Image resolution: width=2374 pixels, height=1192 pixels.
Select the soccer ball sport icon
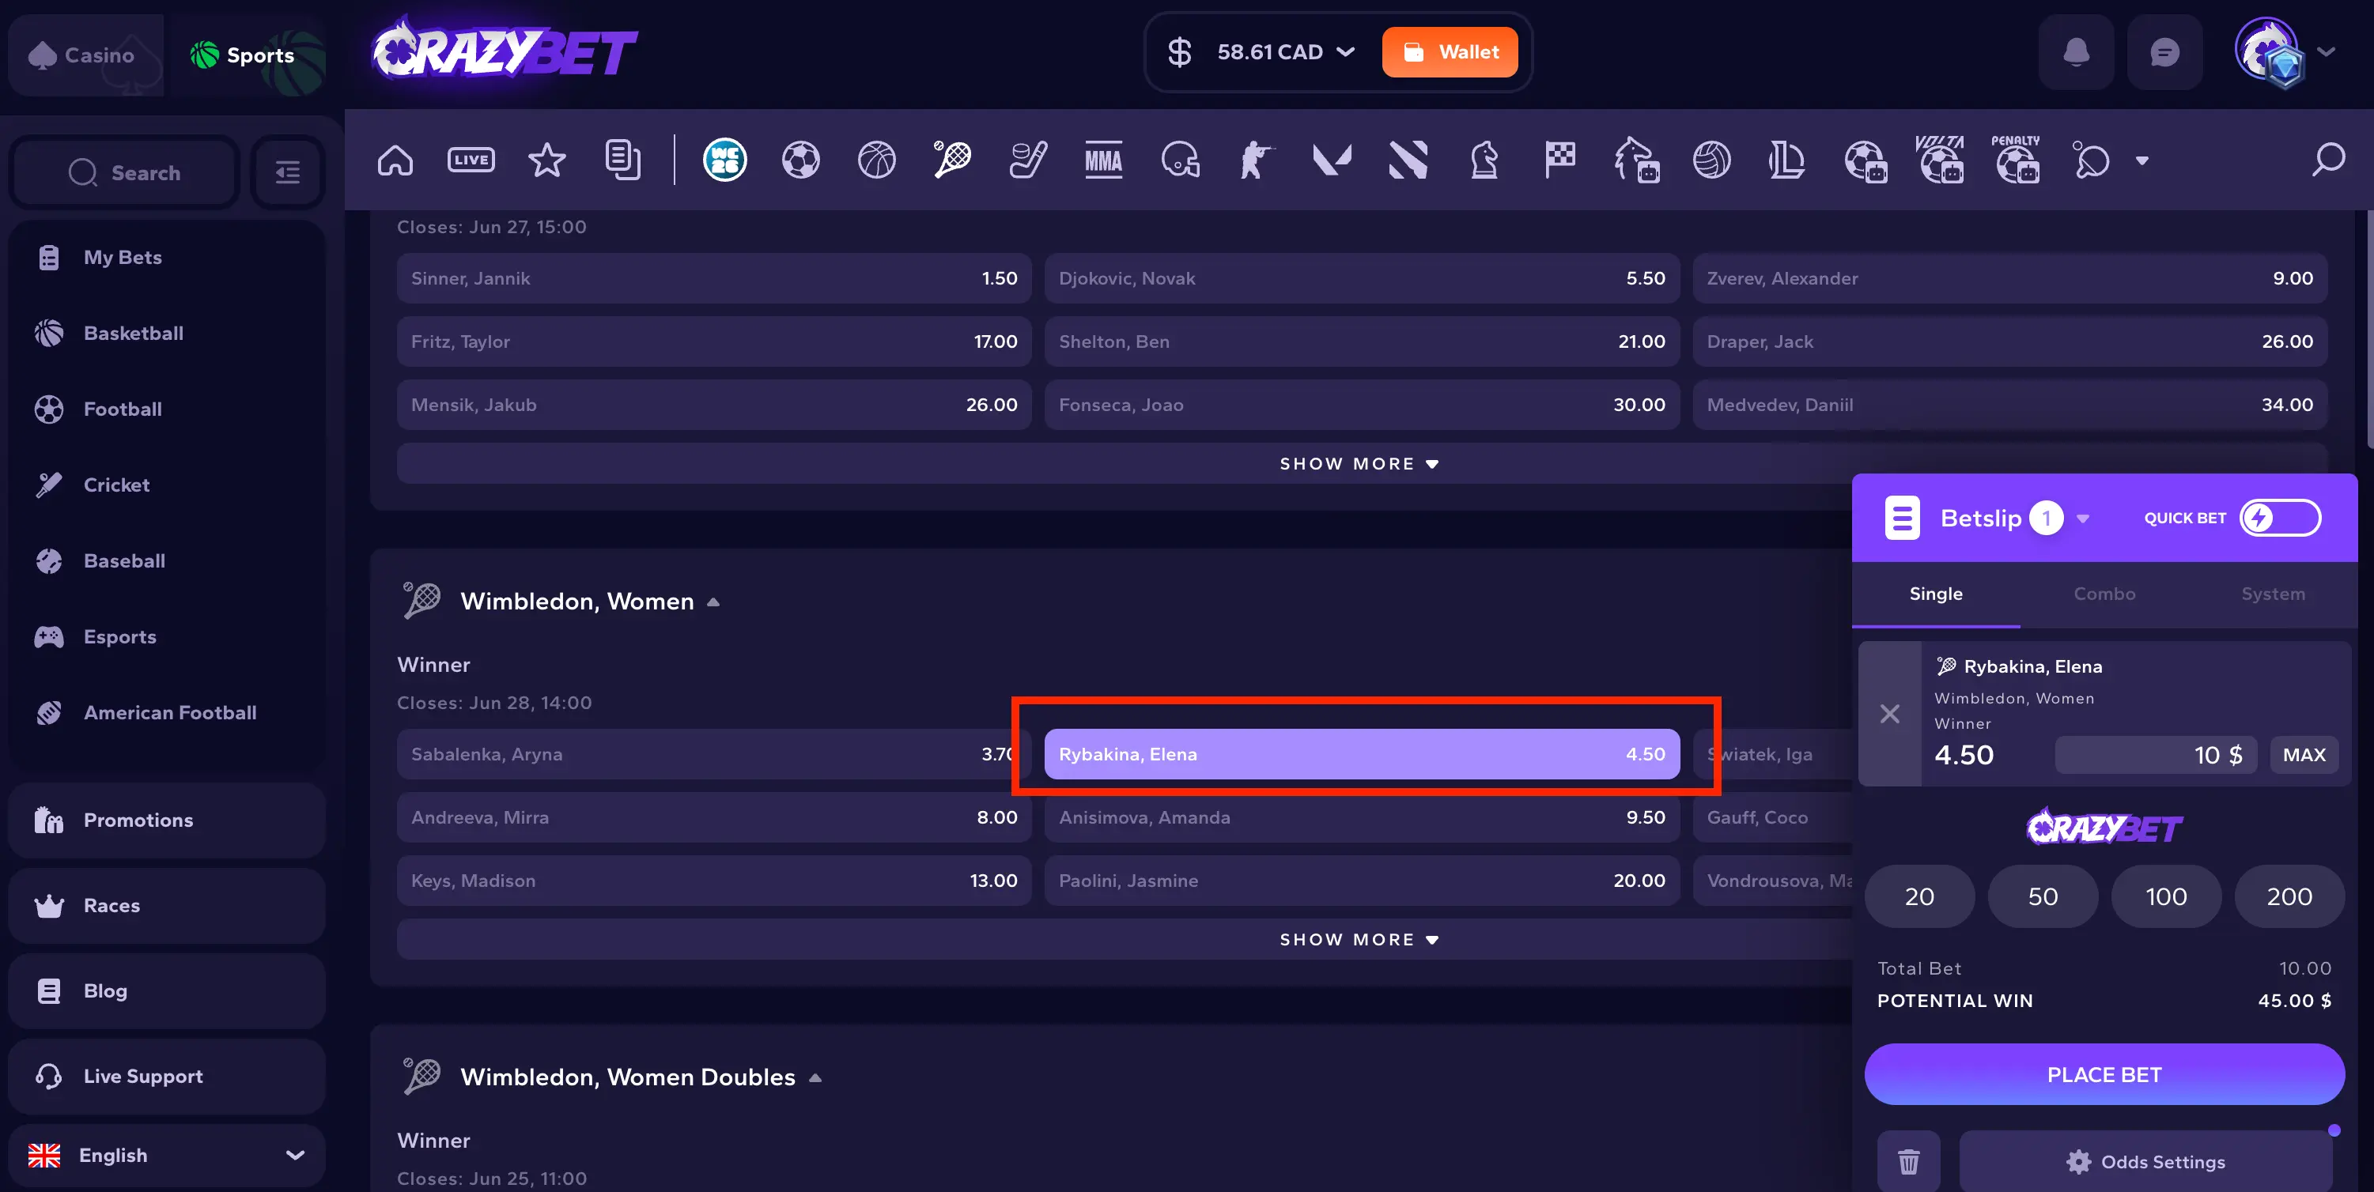coord(801,160)
